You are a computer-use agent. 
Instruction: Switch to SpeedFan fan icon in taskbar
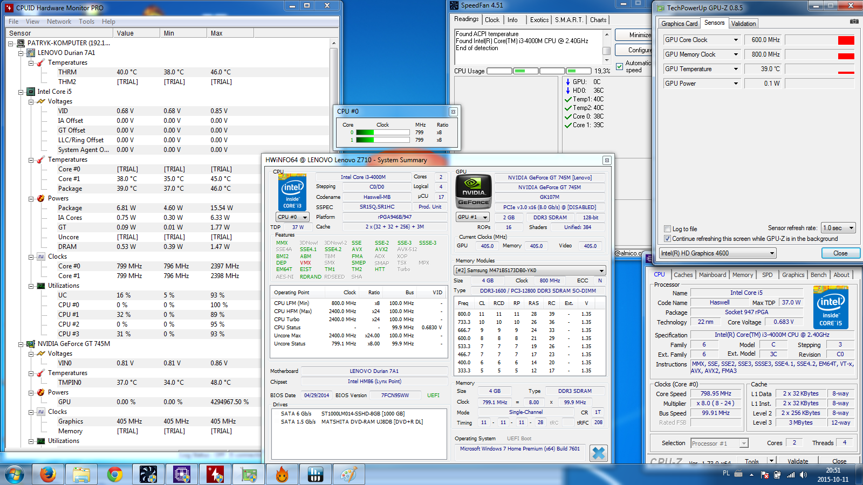(148, 474)
